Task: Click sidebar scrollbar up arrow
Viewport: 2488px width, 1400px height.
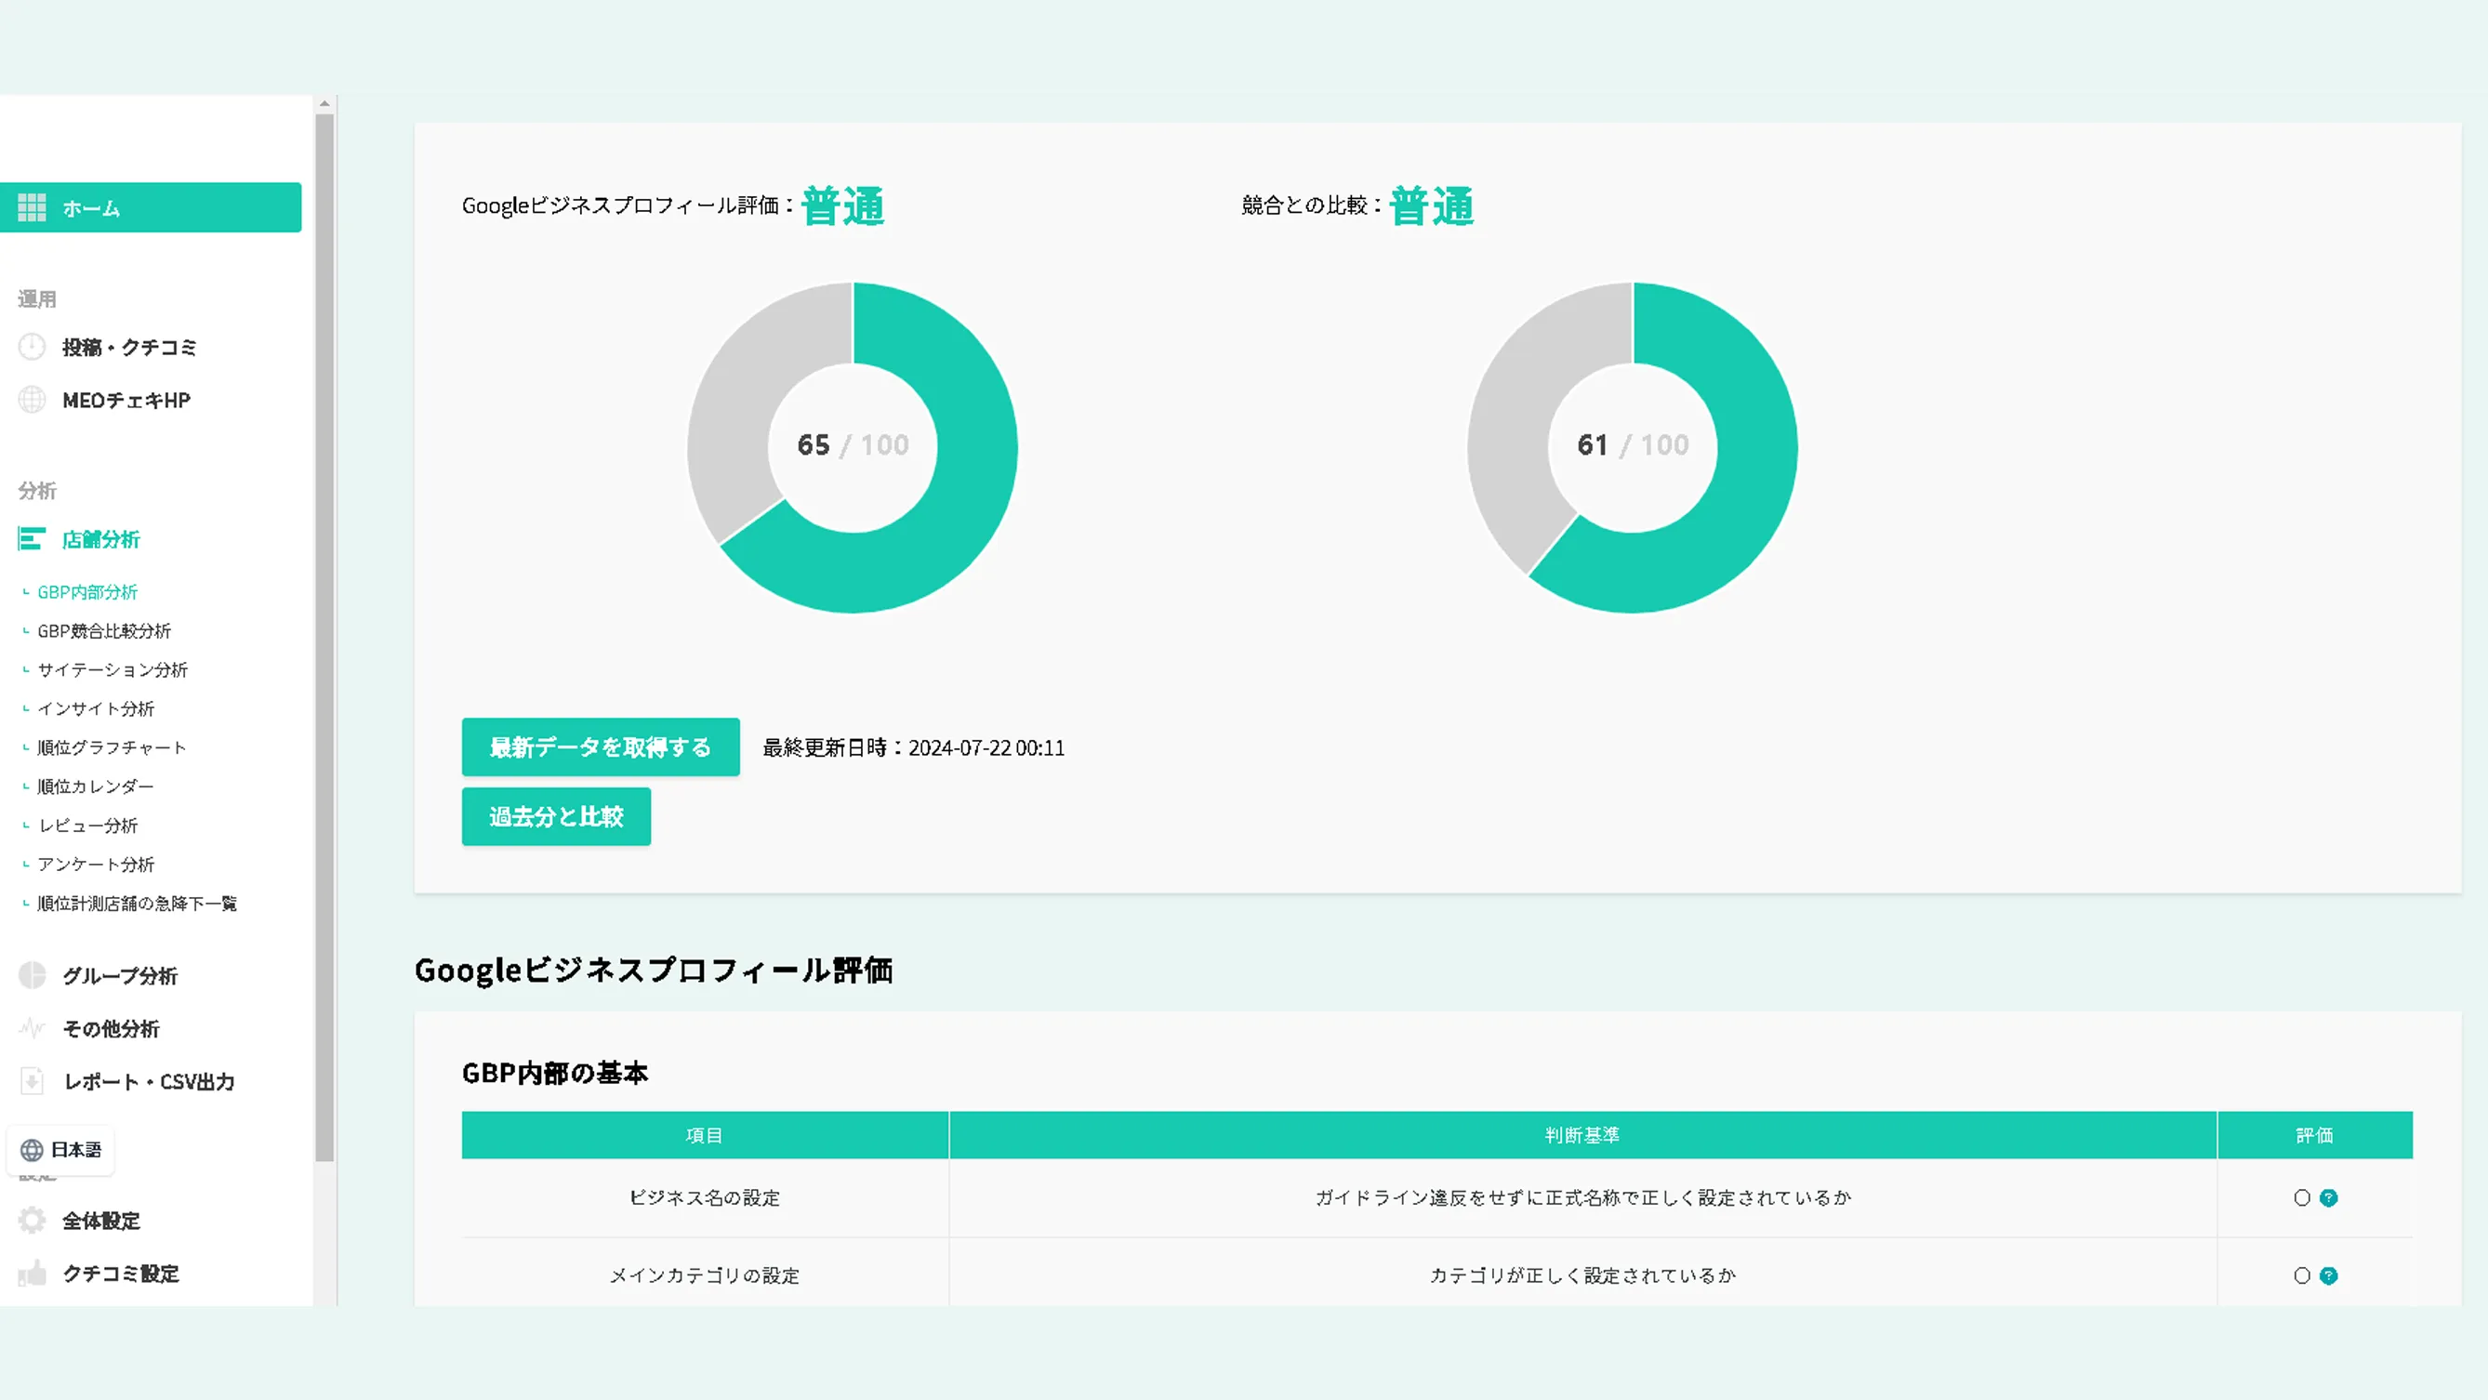Action: [324, 103]
